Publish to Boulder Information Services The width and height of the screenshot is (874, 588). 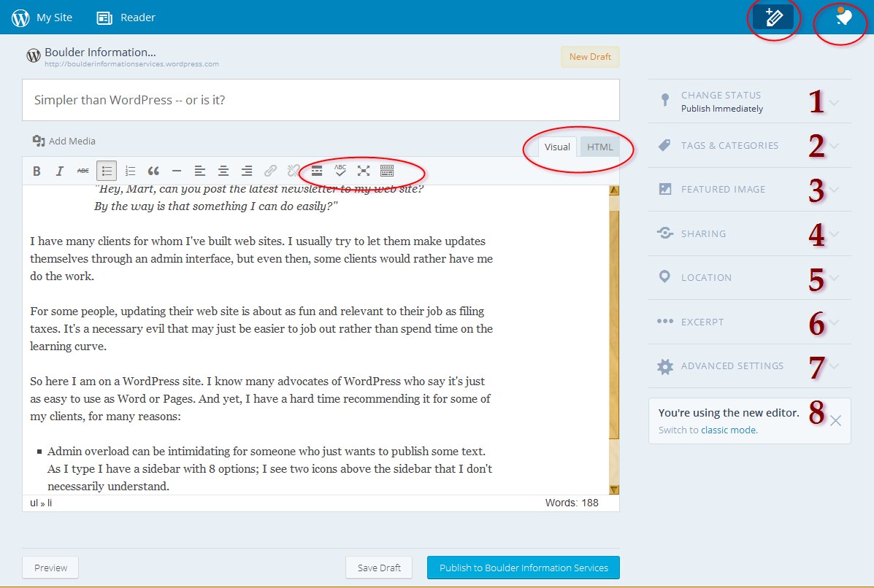(x=524, y=568)
